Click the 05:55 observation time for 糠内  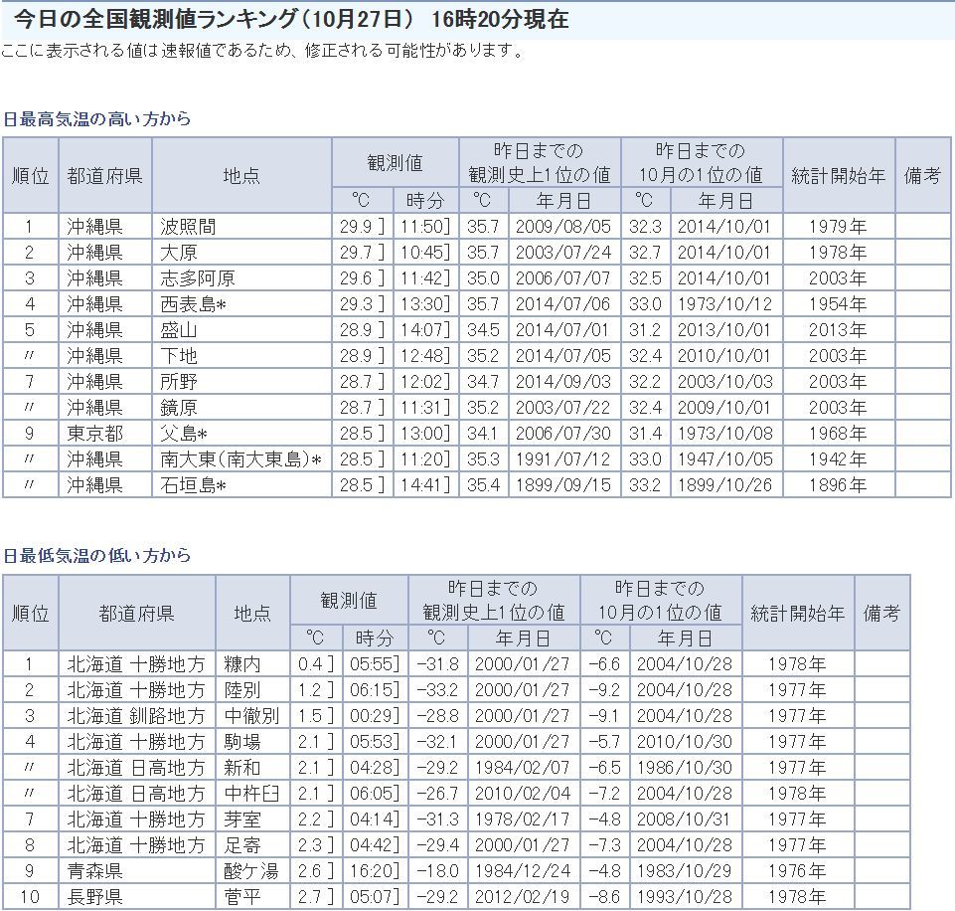(376, 664)
